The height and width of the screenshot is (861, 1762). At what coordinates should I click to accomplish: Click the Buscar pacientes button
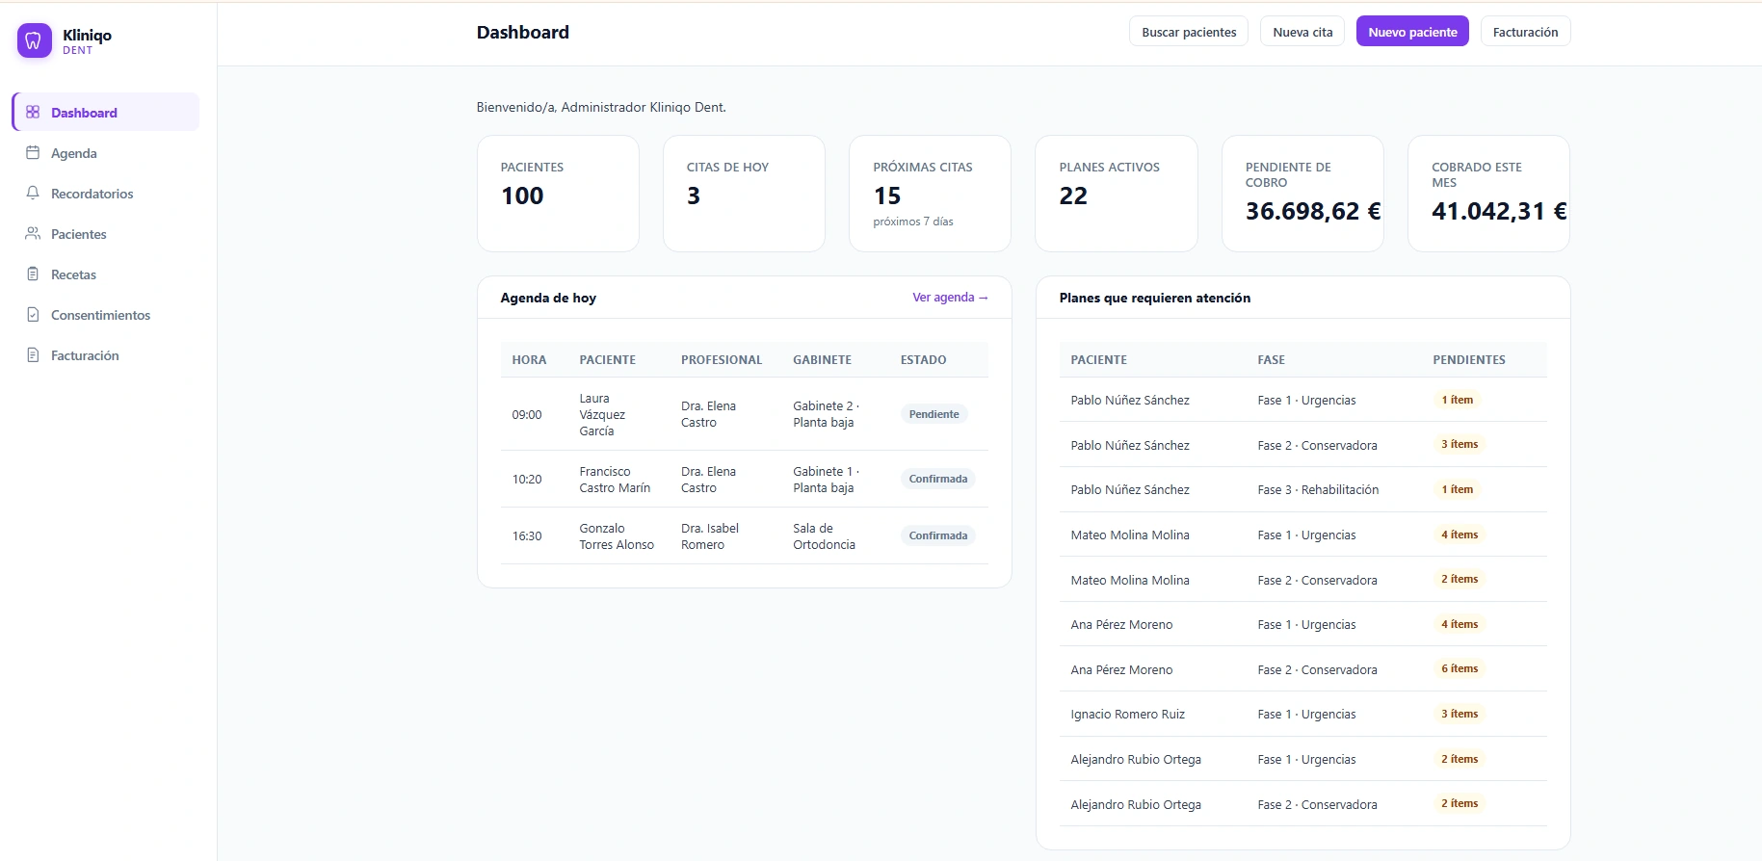[1189, 32]
